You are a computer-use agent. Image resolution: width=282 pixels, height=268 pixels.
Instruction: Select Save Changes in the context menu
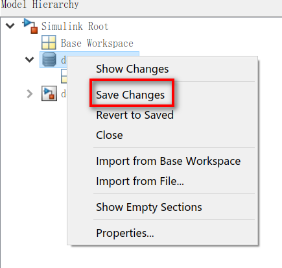130,95
